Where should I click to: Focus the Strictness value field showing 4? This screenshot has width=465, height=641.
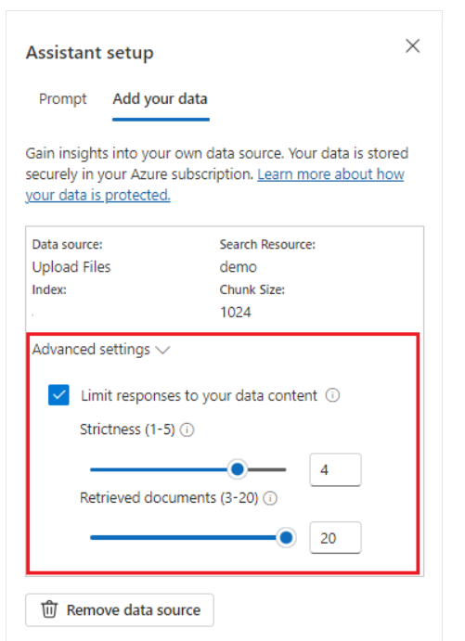(335, 469)
